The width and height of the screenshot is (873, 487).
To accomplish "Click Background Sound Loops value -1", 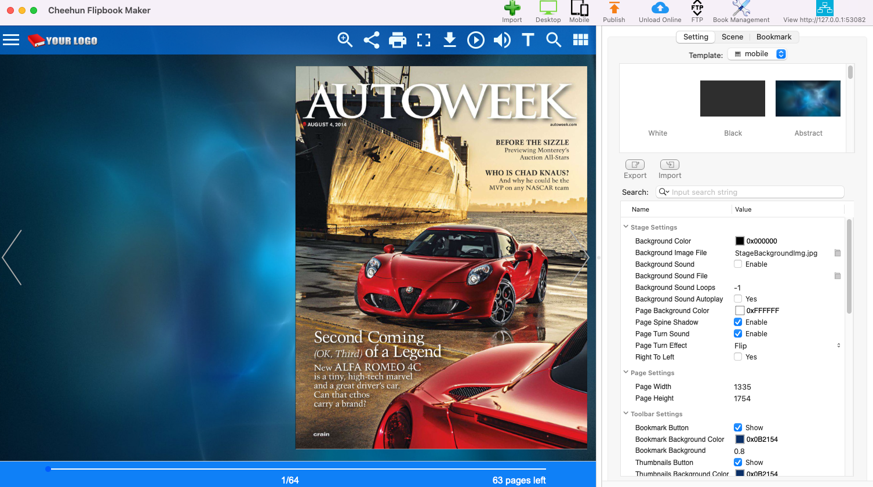I will point(737,288).
